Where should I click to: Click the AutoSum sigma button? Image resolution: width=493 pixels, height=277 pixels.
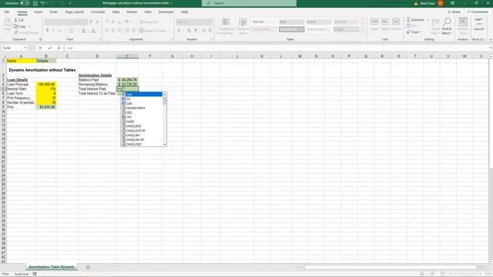click(x=416, y=19)
